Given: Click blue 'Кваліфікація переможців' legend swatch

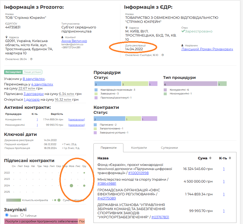Looking at the screenshot, I should pyautogui.click(x=96, y=90).
